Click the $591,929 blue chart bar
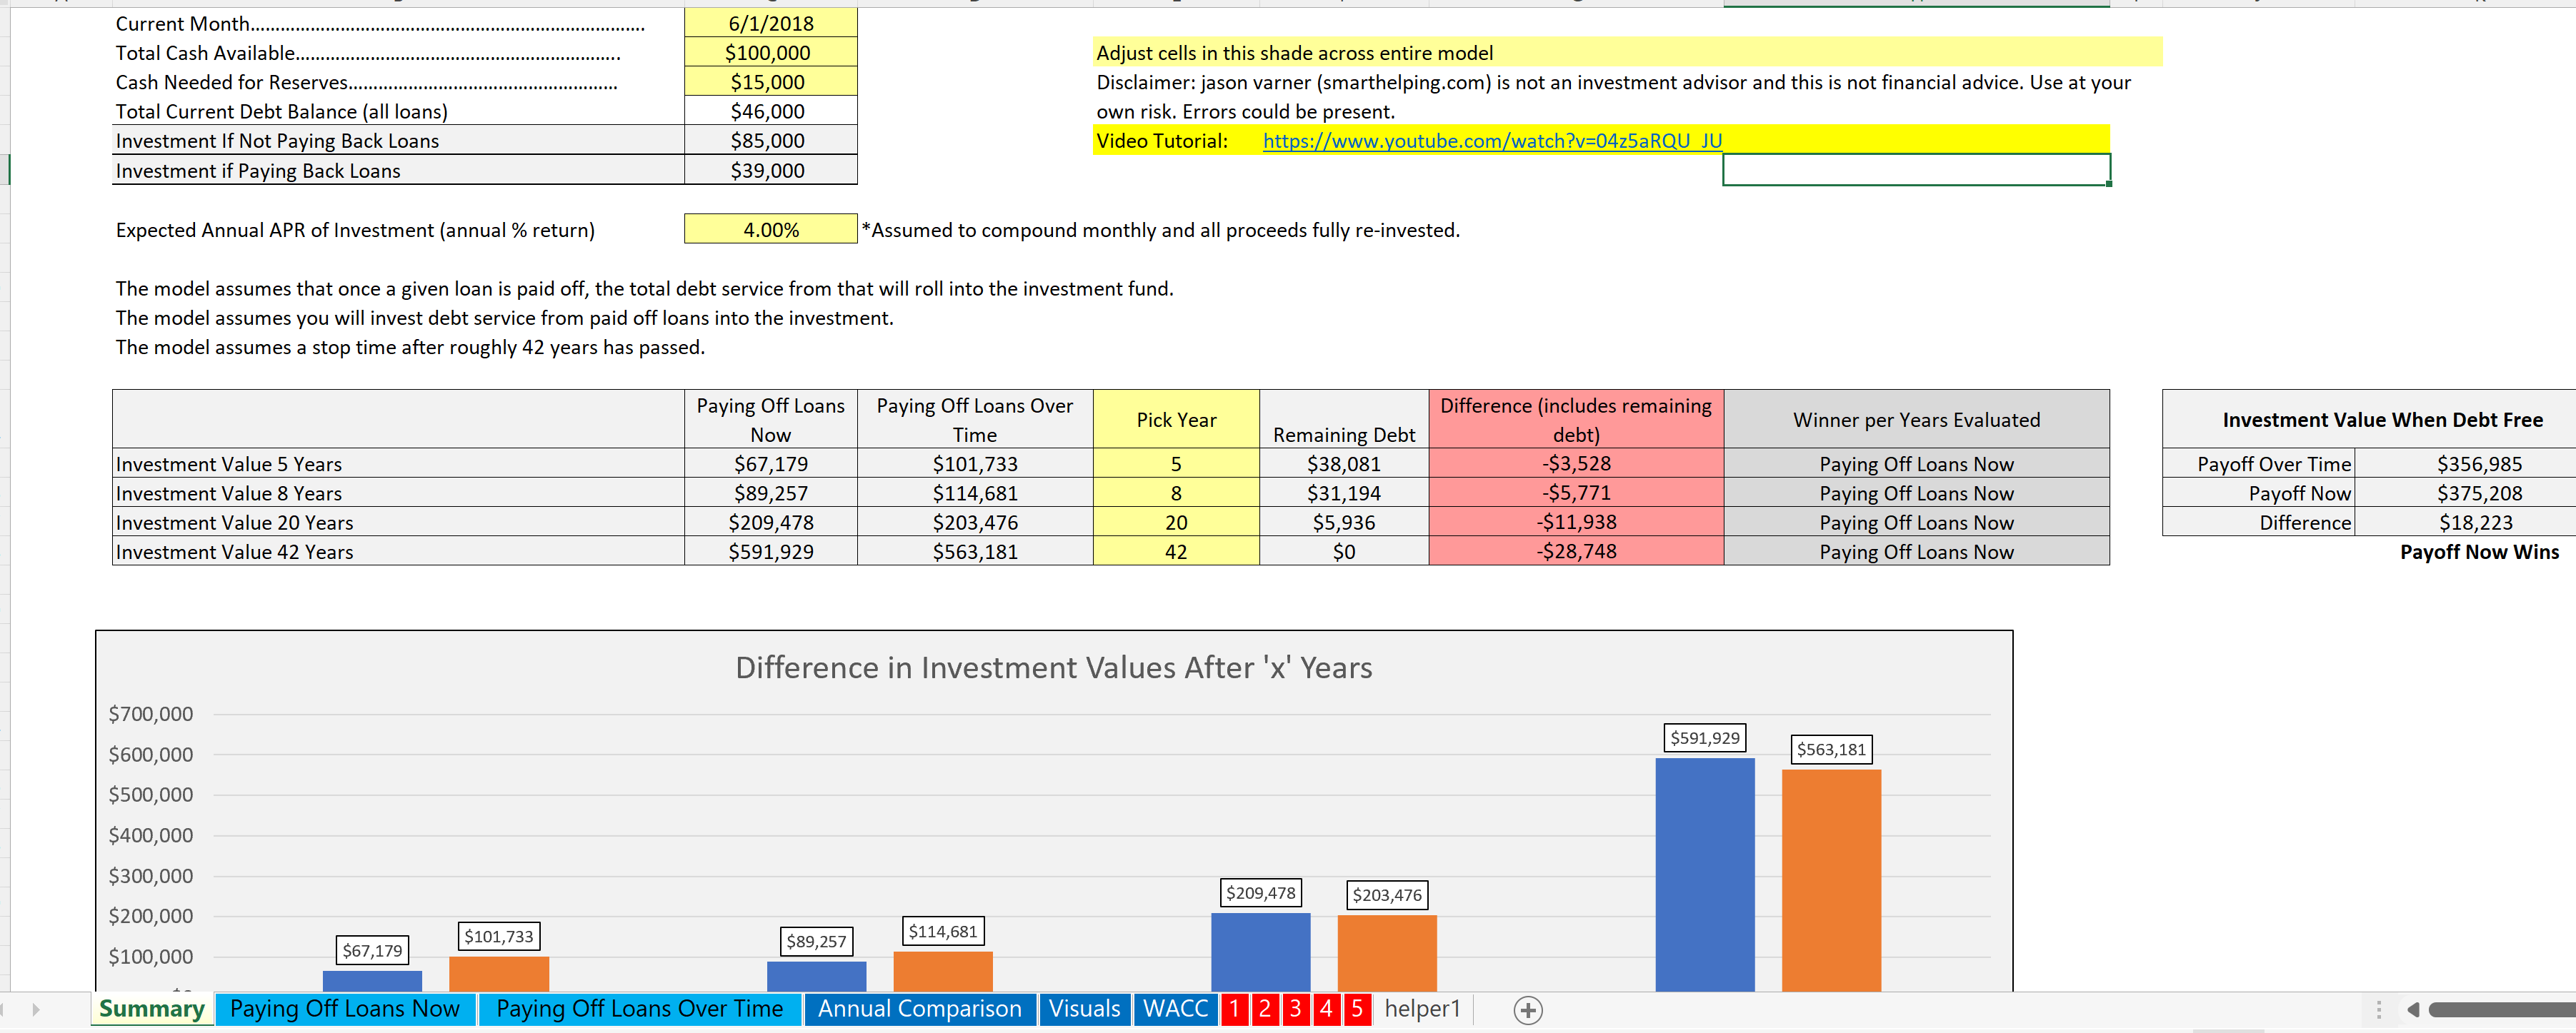The width and height of the screenshot is (2576, 1033). tap(1705, 874)
